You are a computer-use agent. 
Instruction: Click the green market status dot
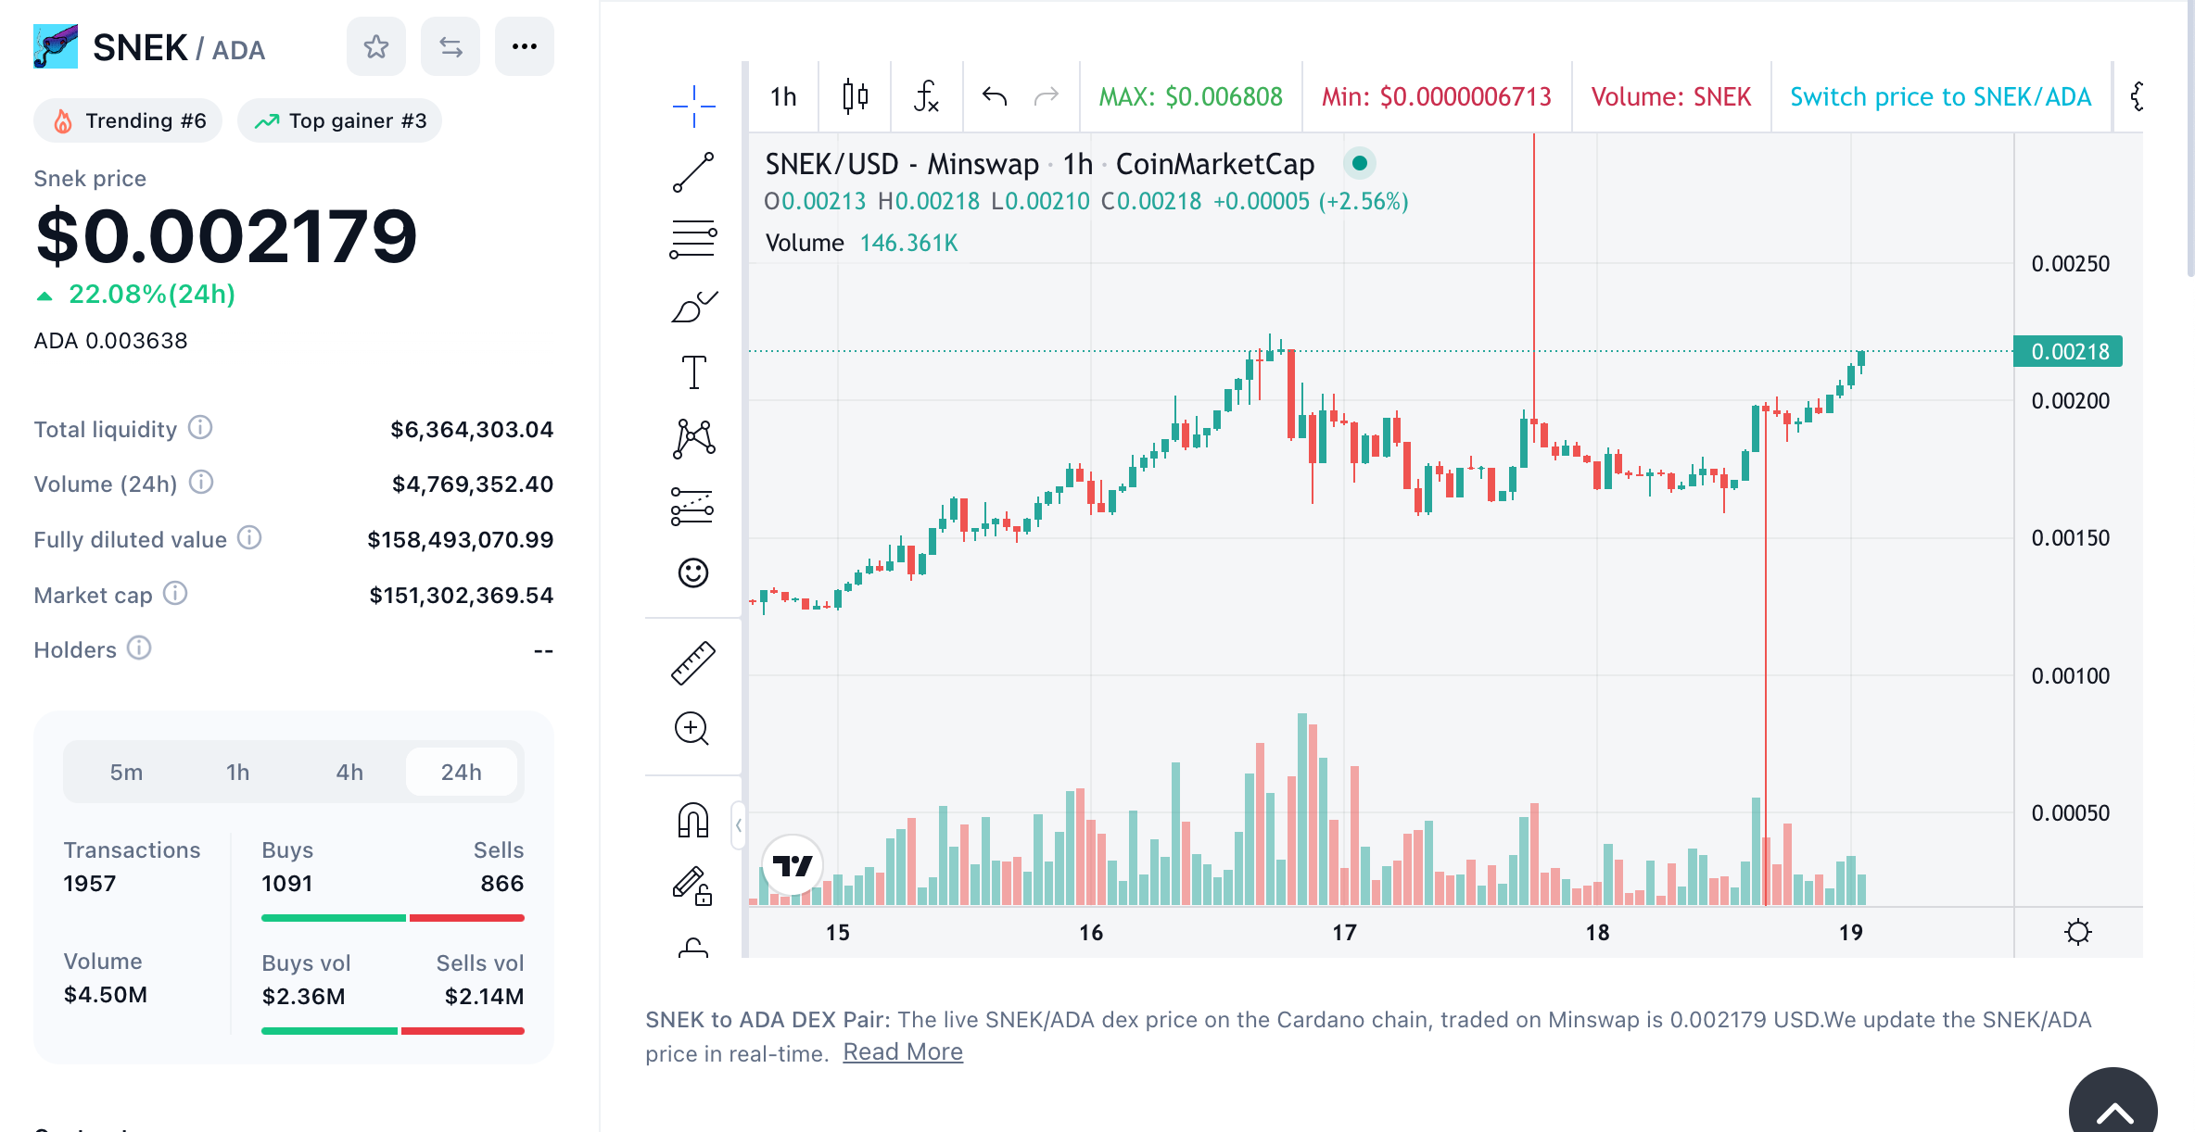1359,163
